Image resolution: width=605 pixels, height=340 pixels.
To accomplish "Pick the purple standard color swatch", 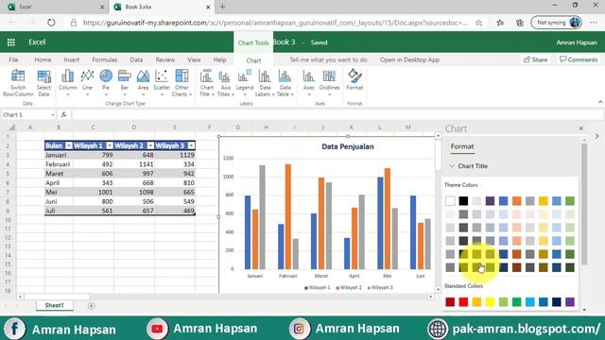I will (x=569, y=302).
